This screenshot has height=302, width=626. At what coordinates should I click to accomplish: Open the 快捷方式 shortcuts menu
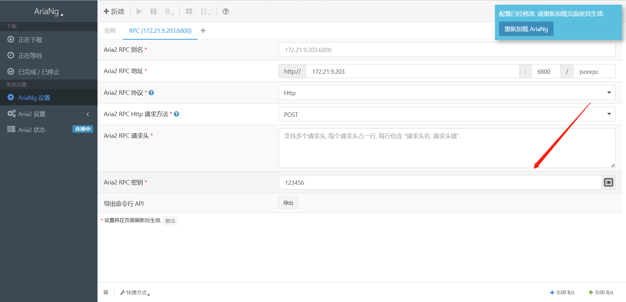click(135, 293)
